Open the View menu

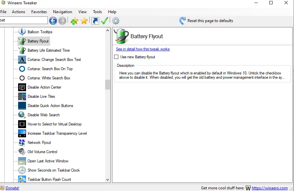(82, 12)
